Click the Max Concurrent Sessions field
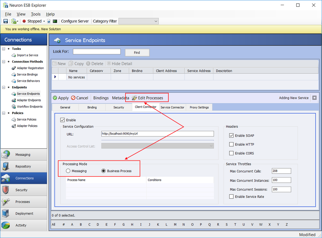Screen dimensions: 322x238 [x=281, y=189]
